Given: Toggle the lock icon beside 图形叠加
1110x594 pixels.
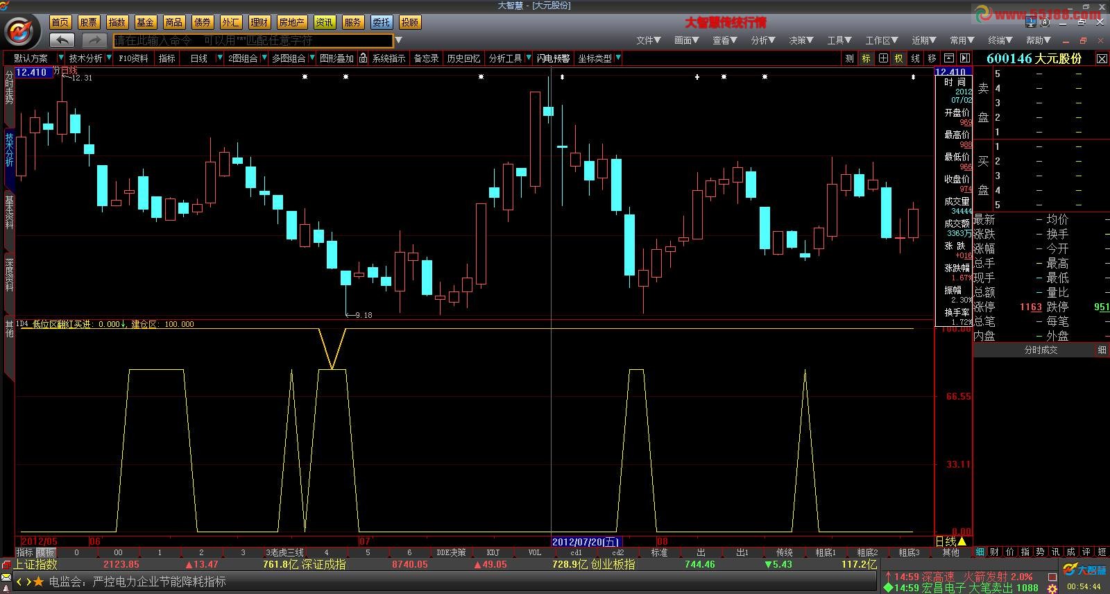Looking at the screenshot, I should (x=363, y=58).
